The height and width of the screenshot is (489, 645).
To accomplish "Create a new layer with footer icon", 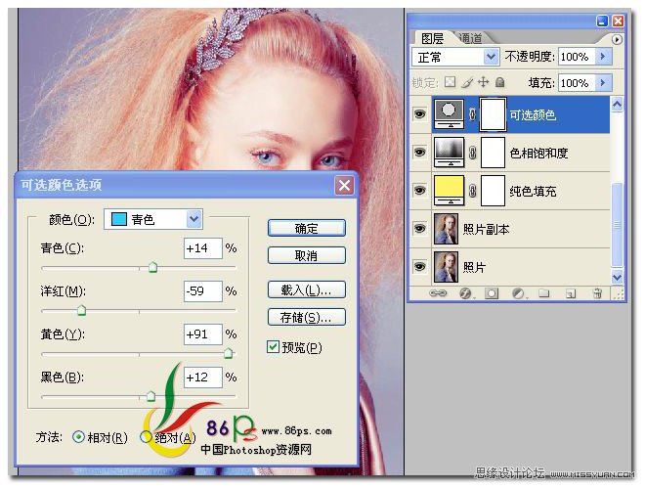I will [571, 293].
